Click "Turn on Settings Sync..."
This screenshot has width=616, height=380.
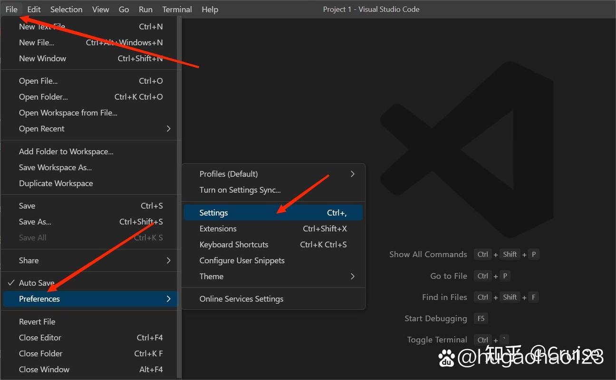(240, 190)
